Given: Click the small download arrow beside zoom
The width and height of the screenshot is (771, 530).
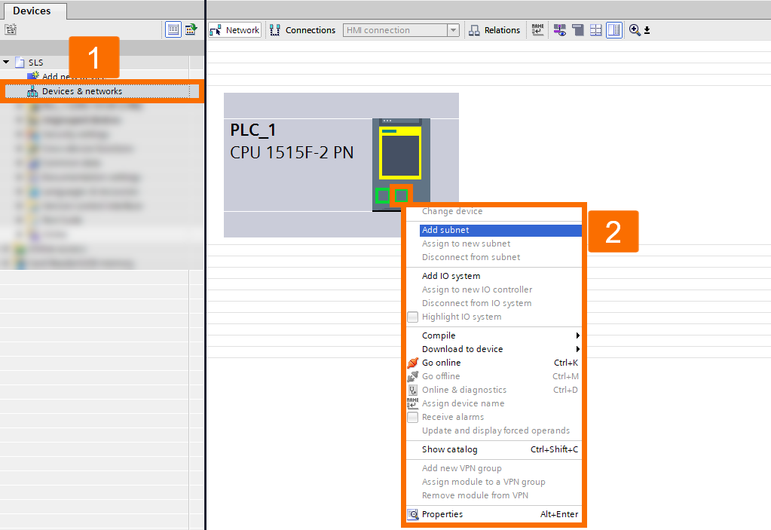Looking at the screenshot, I should pos(647,30).
